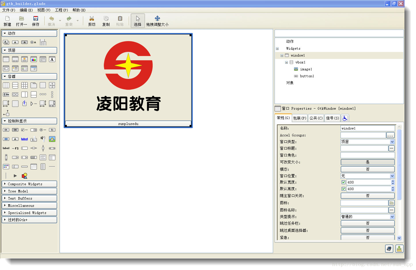Image resolution: width=416 pixels, height=270 pixels.
Task: Expand the Composite Widgets section
Action: 29,184
